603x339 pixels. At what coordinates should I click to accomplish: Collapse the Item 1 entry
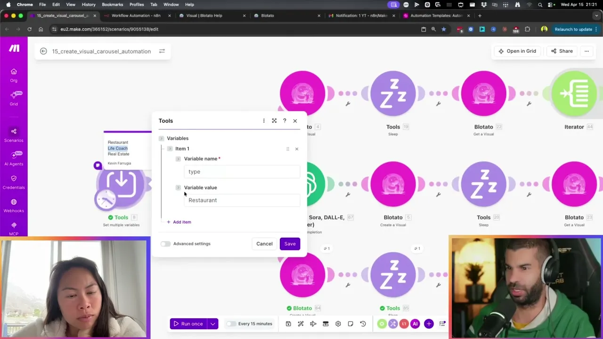pos(170,149)
